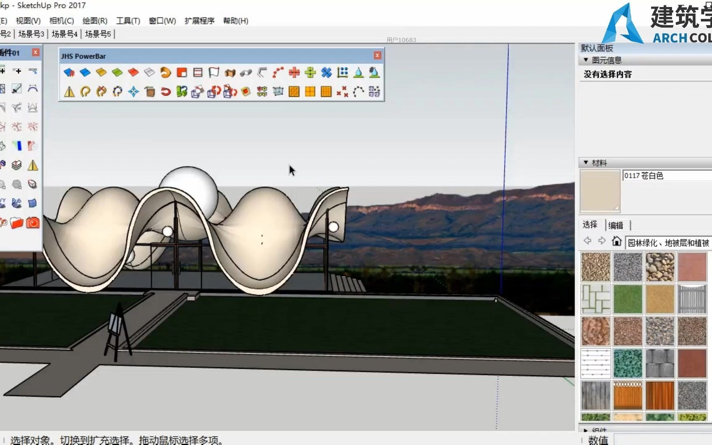Switch to the 场景号4 scene tab
The width and height of the screenshot is (712, 445).
[64, 34]
